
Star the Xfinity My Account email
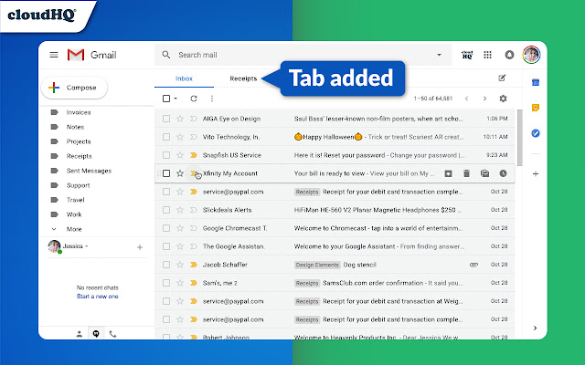point(180,173)
